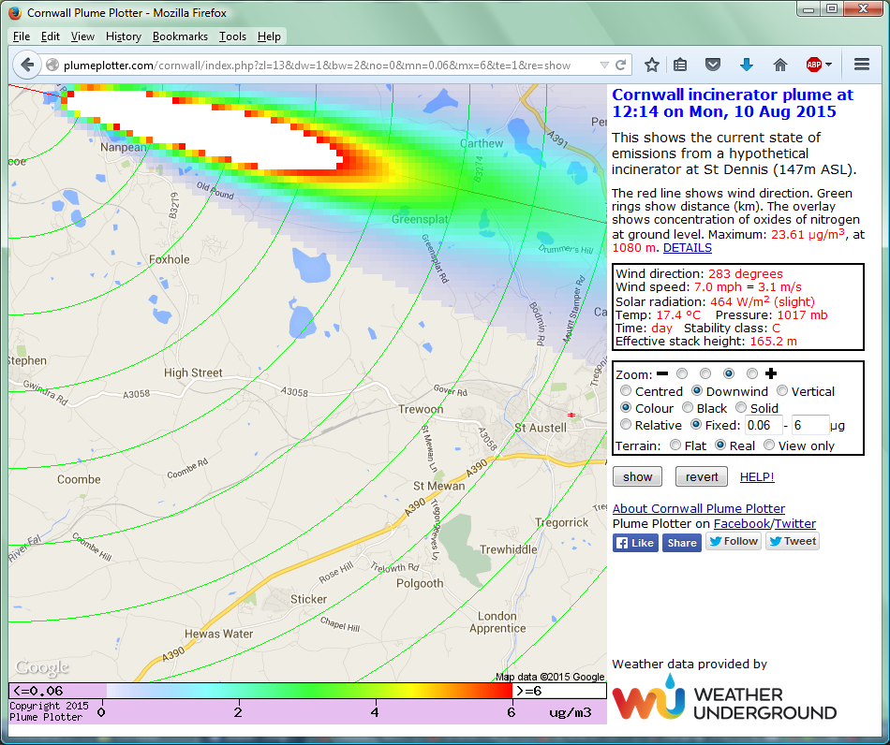This screenshot has width=890, height=745.
Task: Select the Centred radio option
Action: [x=626, y=391]
